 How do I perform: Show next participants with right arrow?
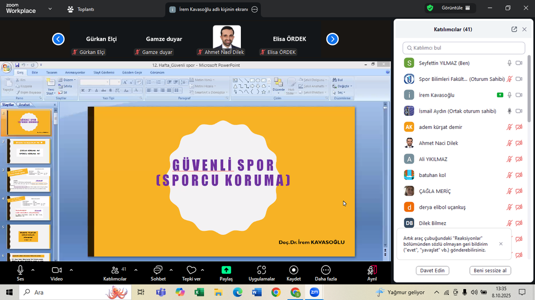click(332, 39)
